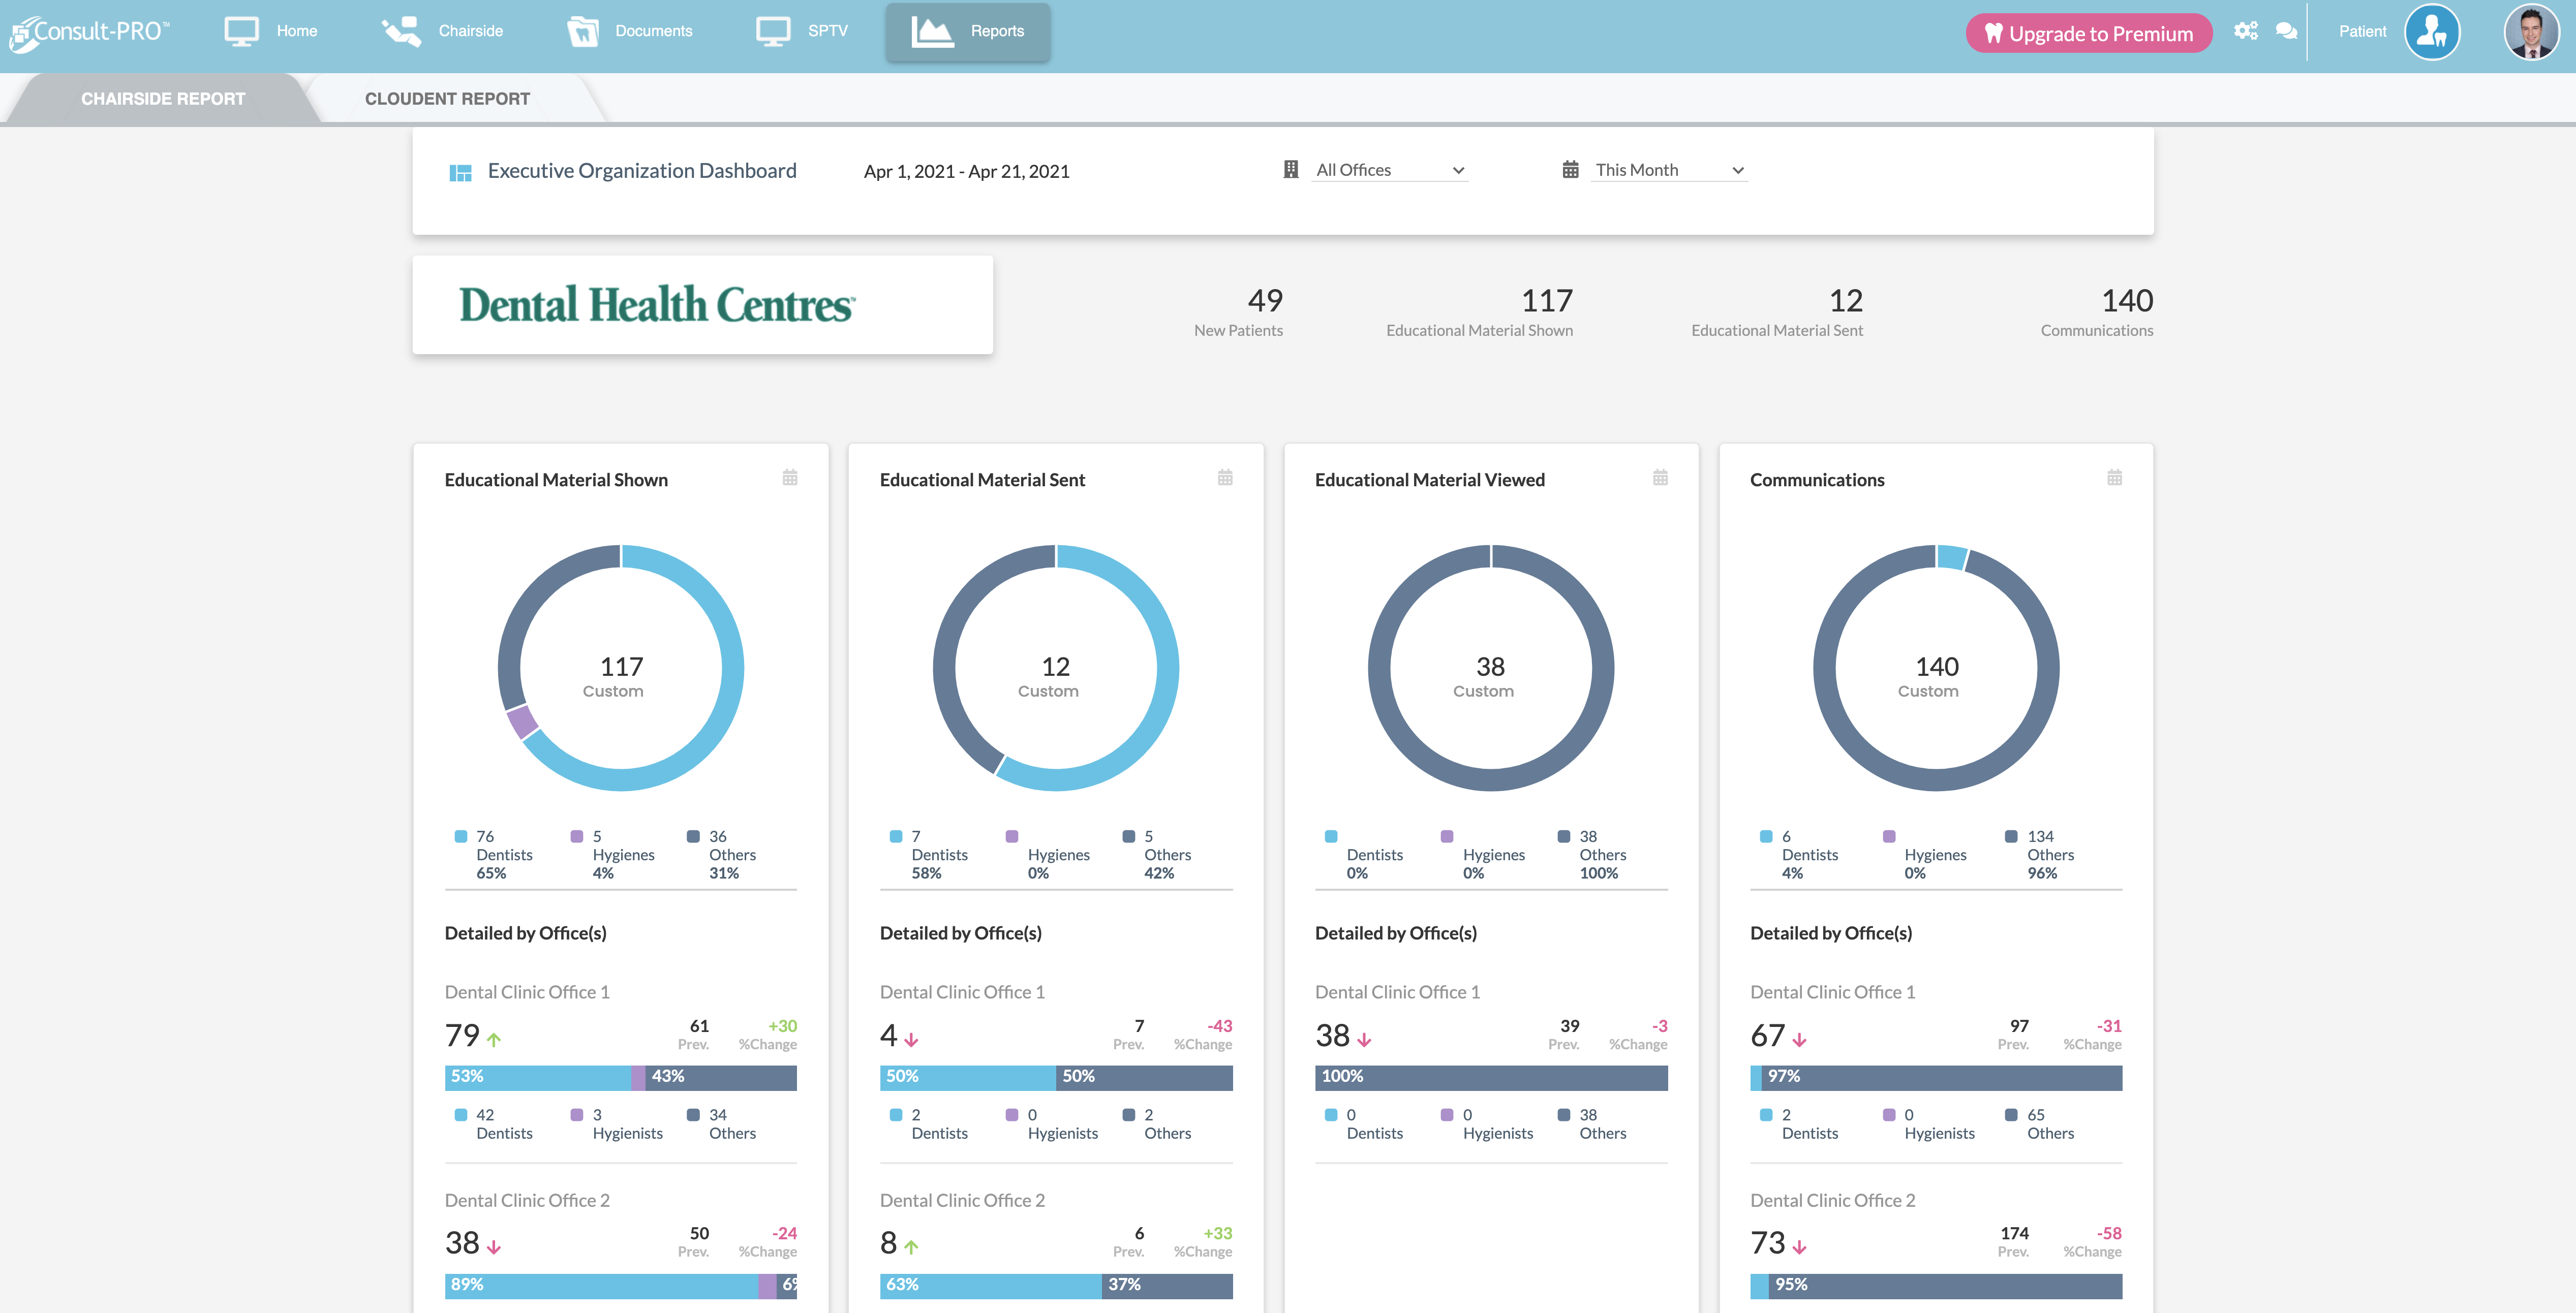
Task: Click the Dental Health Centres logo
Action: pyautogui.click(x=656, y=305)
